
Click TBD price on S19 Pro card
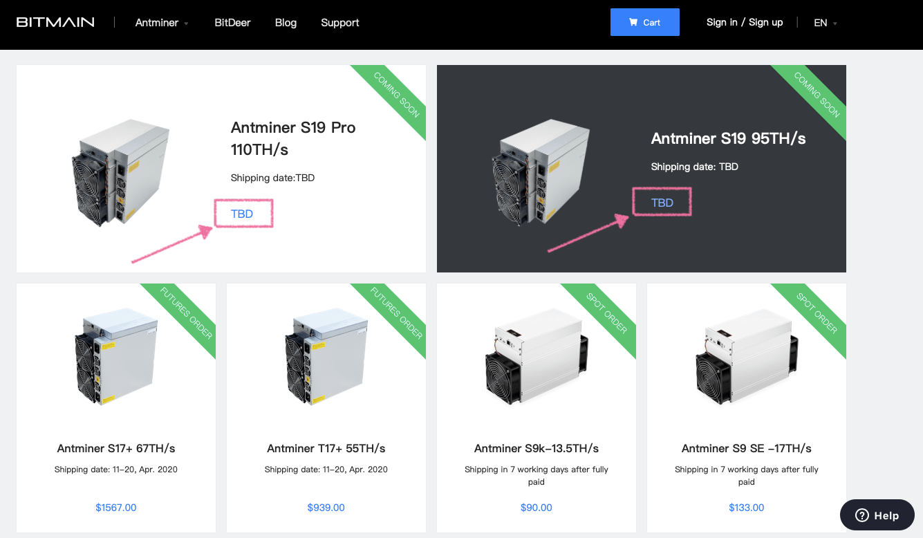tap(242, 214)
